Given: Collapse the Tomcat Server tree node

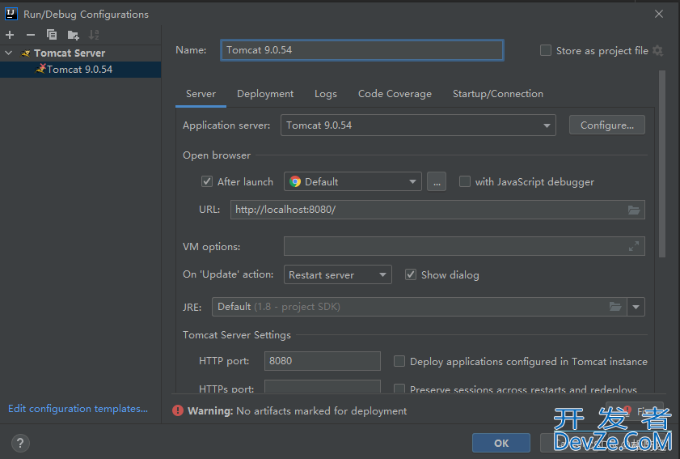Looking at the screenshot, I should click(x=9, y=53).
